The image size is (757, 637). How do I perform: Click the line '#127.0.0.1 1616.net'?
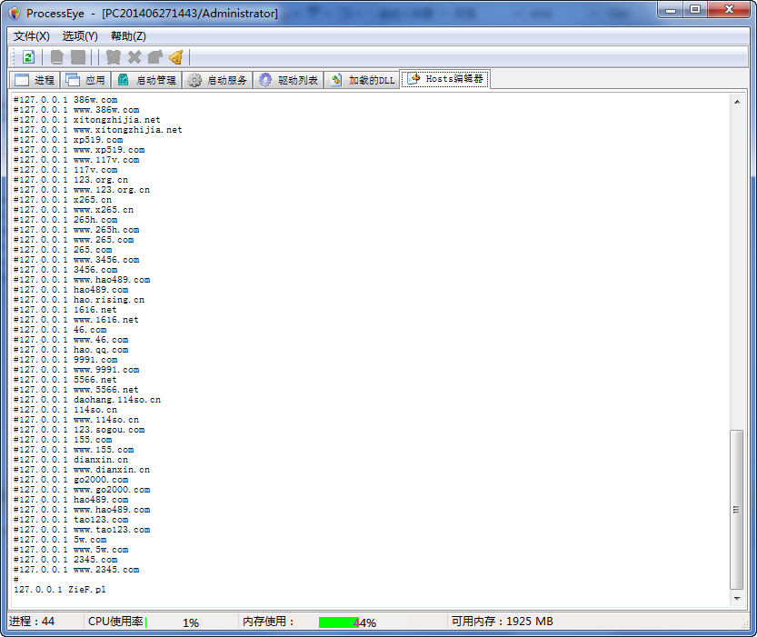65,310
